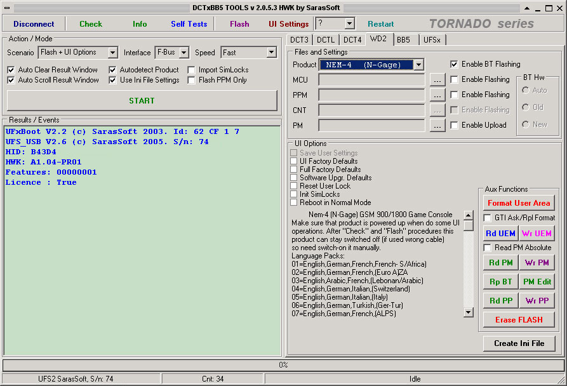Browse for PM file
Viewport: 567px width, 386px height.
click(437, 126)
